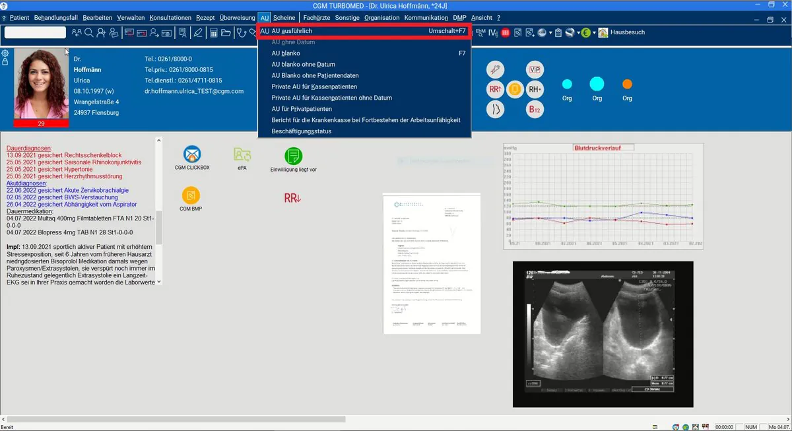Open the folder icon in toolbar
792x431 pixels.
point(226,32)
